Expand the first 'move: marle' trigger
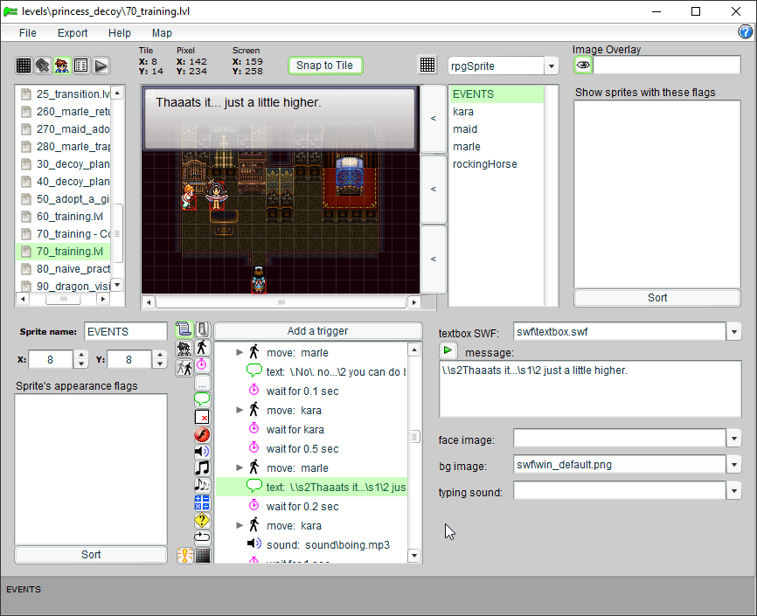757x616 pixels. click(x=240, y=353)
